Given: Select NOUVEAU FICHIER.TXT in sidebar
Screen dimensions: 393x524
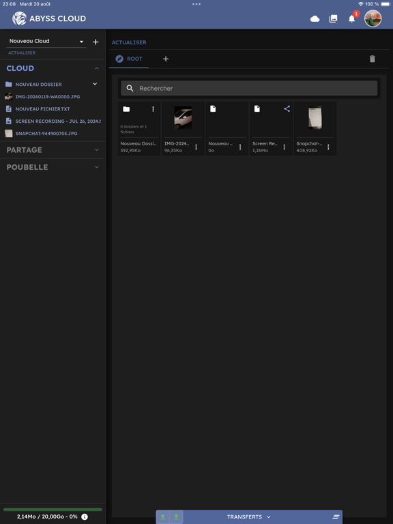Looking at the screenshot, I should (x=42, y=109).
